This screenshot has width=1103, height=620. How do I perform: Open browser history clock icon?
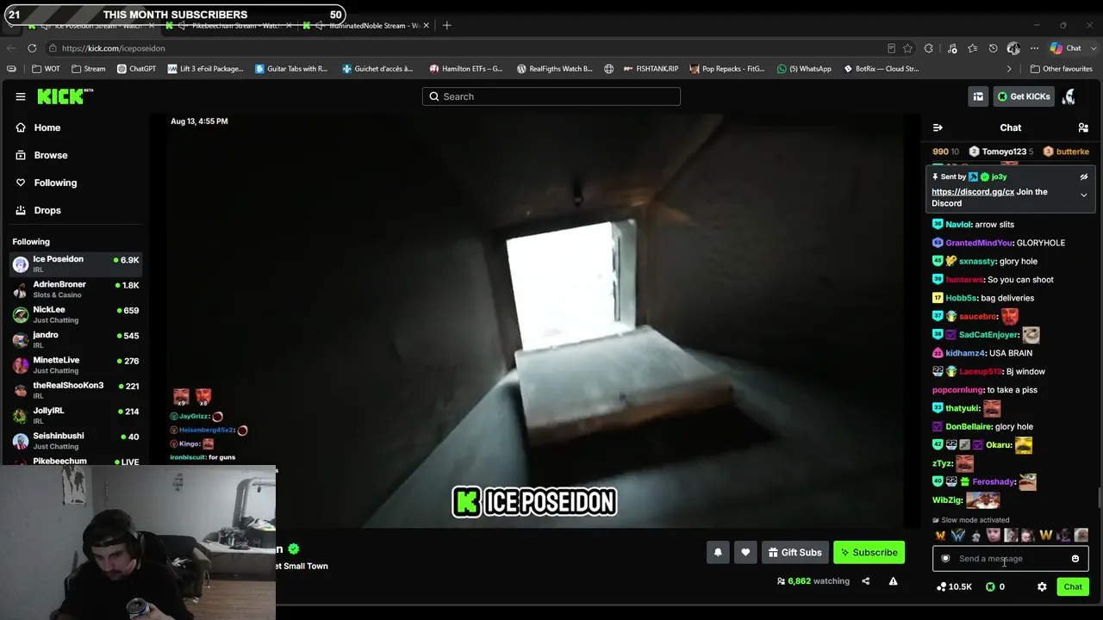pos(993,48)
